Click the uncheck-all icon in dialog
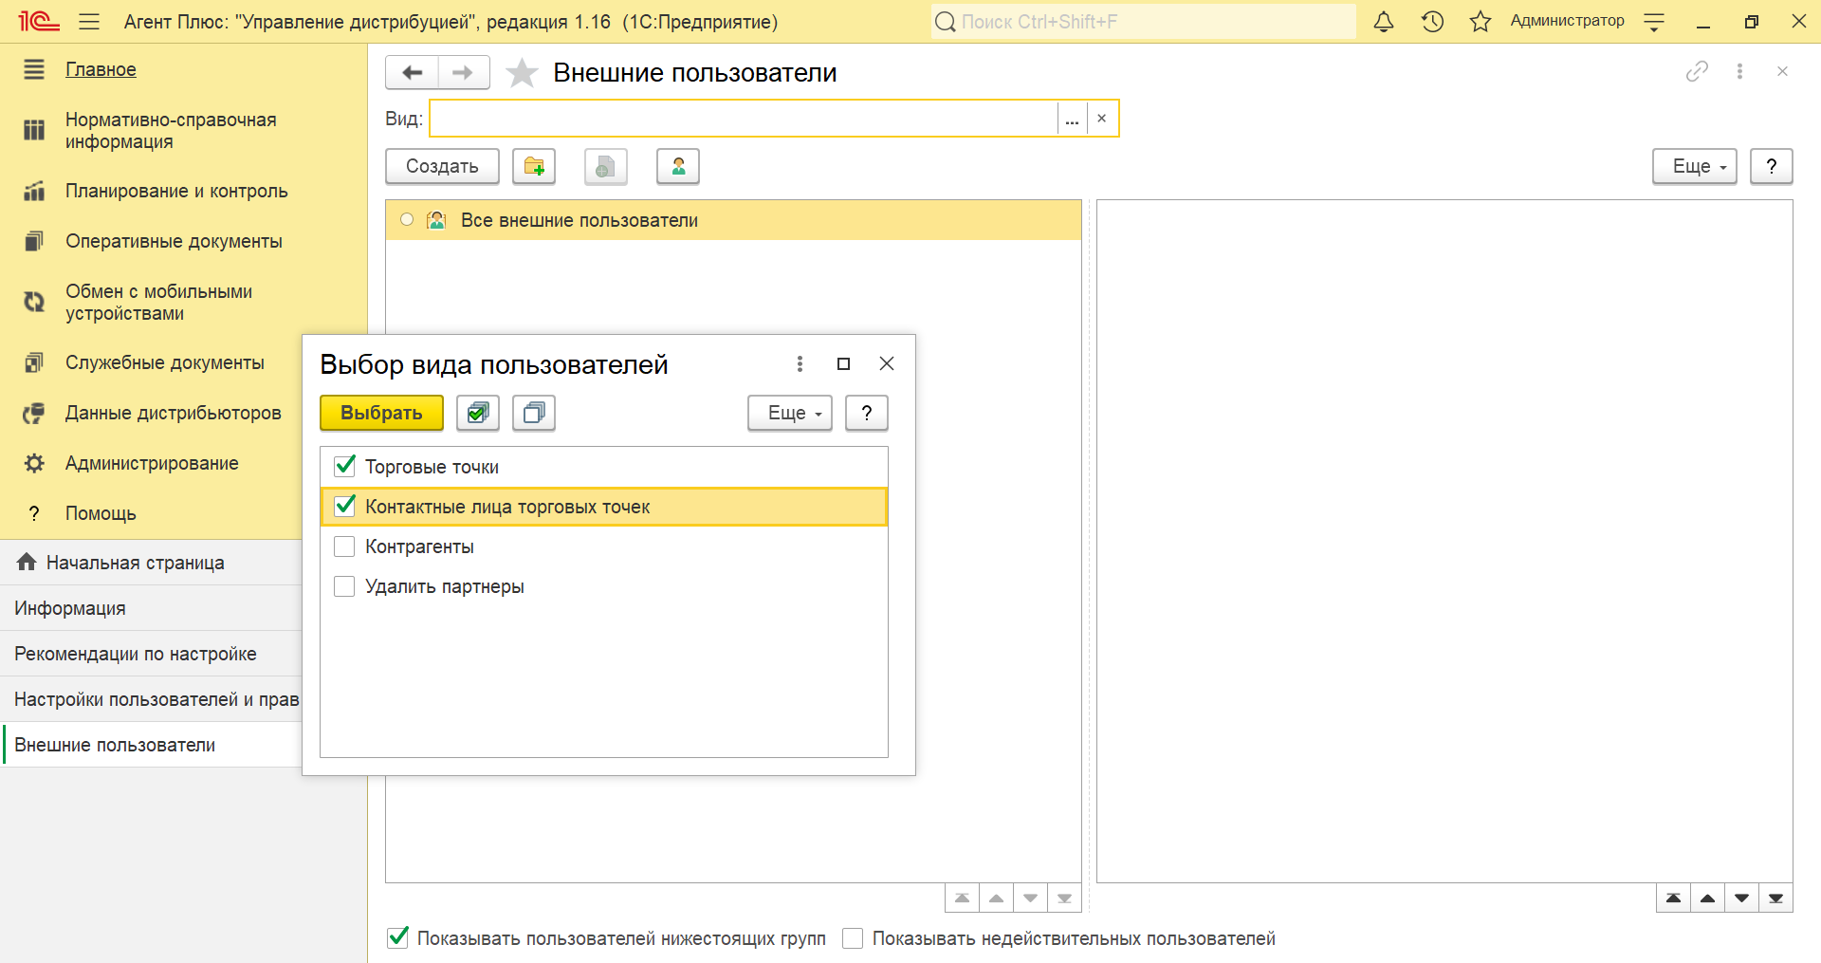This screenshot has height=963, width=1821. click(x=534, y=413)
